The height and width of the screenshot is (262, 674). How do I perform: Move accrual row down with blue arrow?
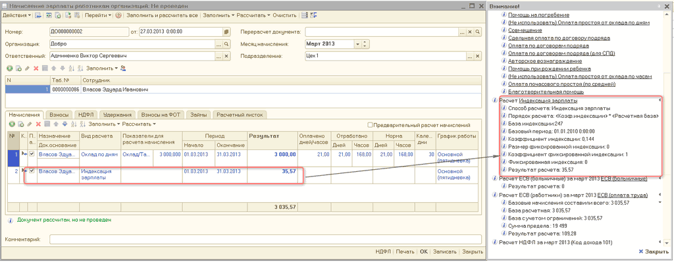coord(65,124)
